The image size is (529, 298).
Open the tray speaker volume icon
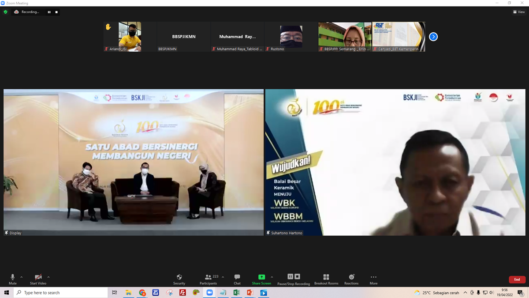click(x=492, y=293)
